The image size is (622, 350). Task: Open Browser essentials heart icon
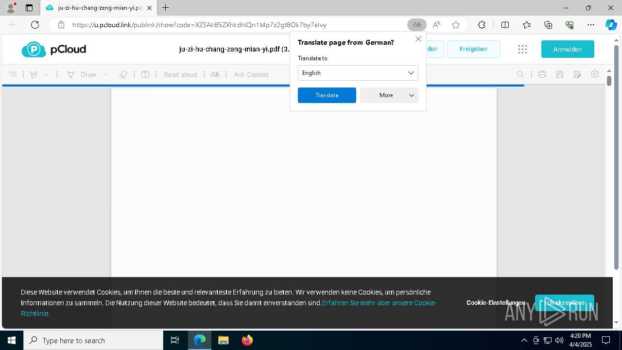[570, 25]
